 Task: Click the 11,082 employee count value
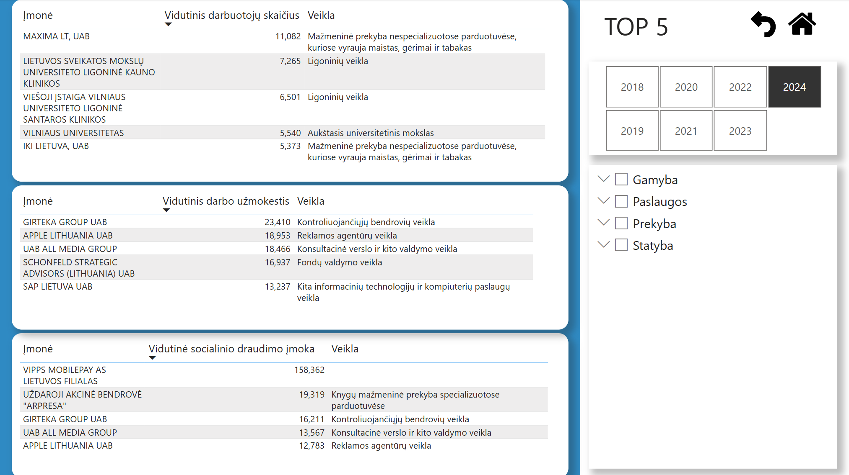(x=288, y=36)
